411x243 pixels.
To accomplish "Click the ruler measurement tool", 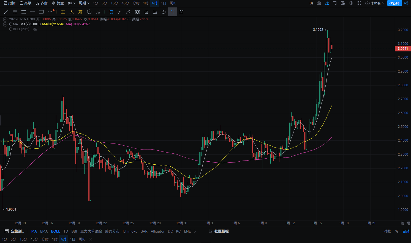I will (x=119, y=12).
